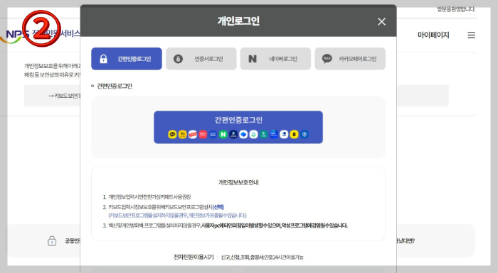Click the 신고,신청,조회 24시간 이용가능 text
Image resolution: width=498 pixels, height=273 pixels.
point(263,257)
